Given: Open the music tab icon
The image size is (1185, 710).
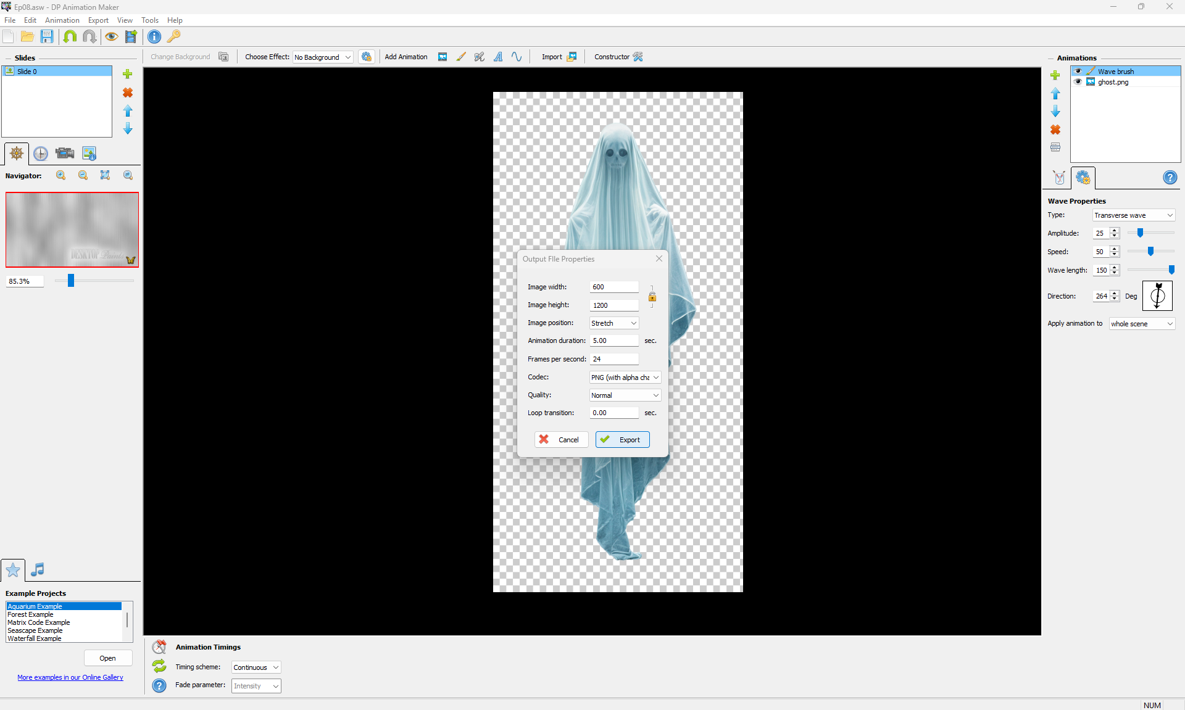Looking at the screenshot, I should pyautogui.click(x=38, y=569).
